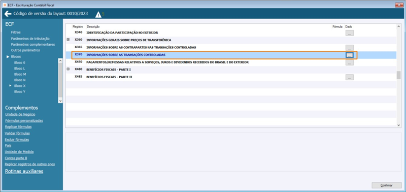Select Bloco 0 in sidebar
The image size is (406, 192).
tap(20, 62)
